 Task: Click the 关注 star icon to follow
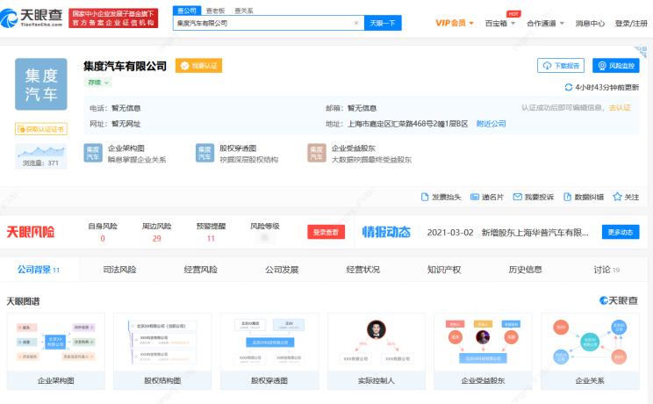point(617,197)
